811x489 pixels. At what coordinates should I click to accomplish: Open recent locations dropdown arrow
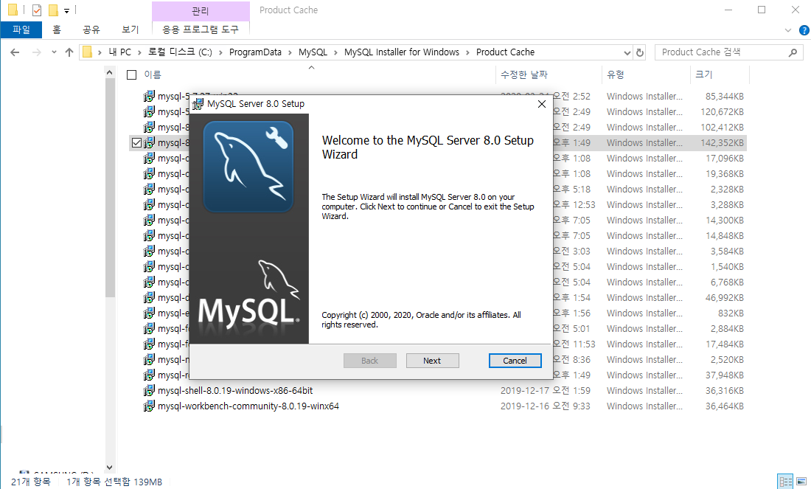tap(54, 52)
